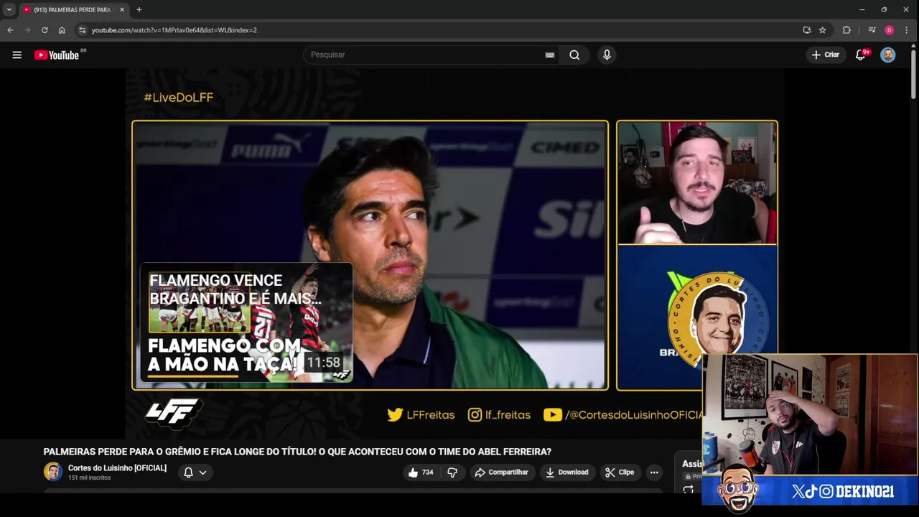Screen dimensions: 919x517
Task: Click the search magnifier button
Action: point(574,55)
